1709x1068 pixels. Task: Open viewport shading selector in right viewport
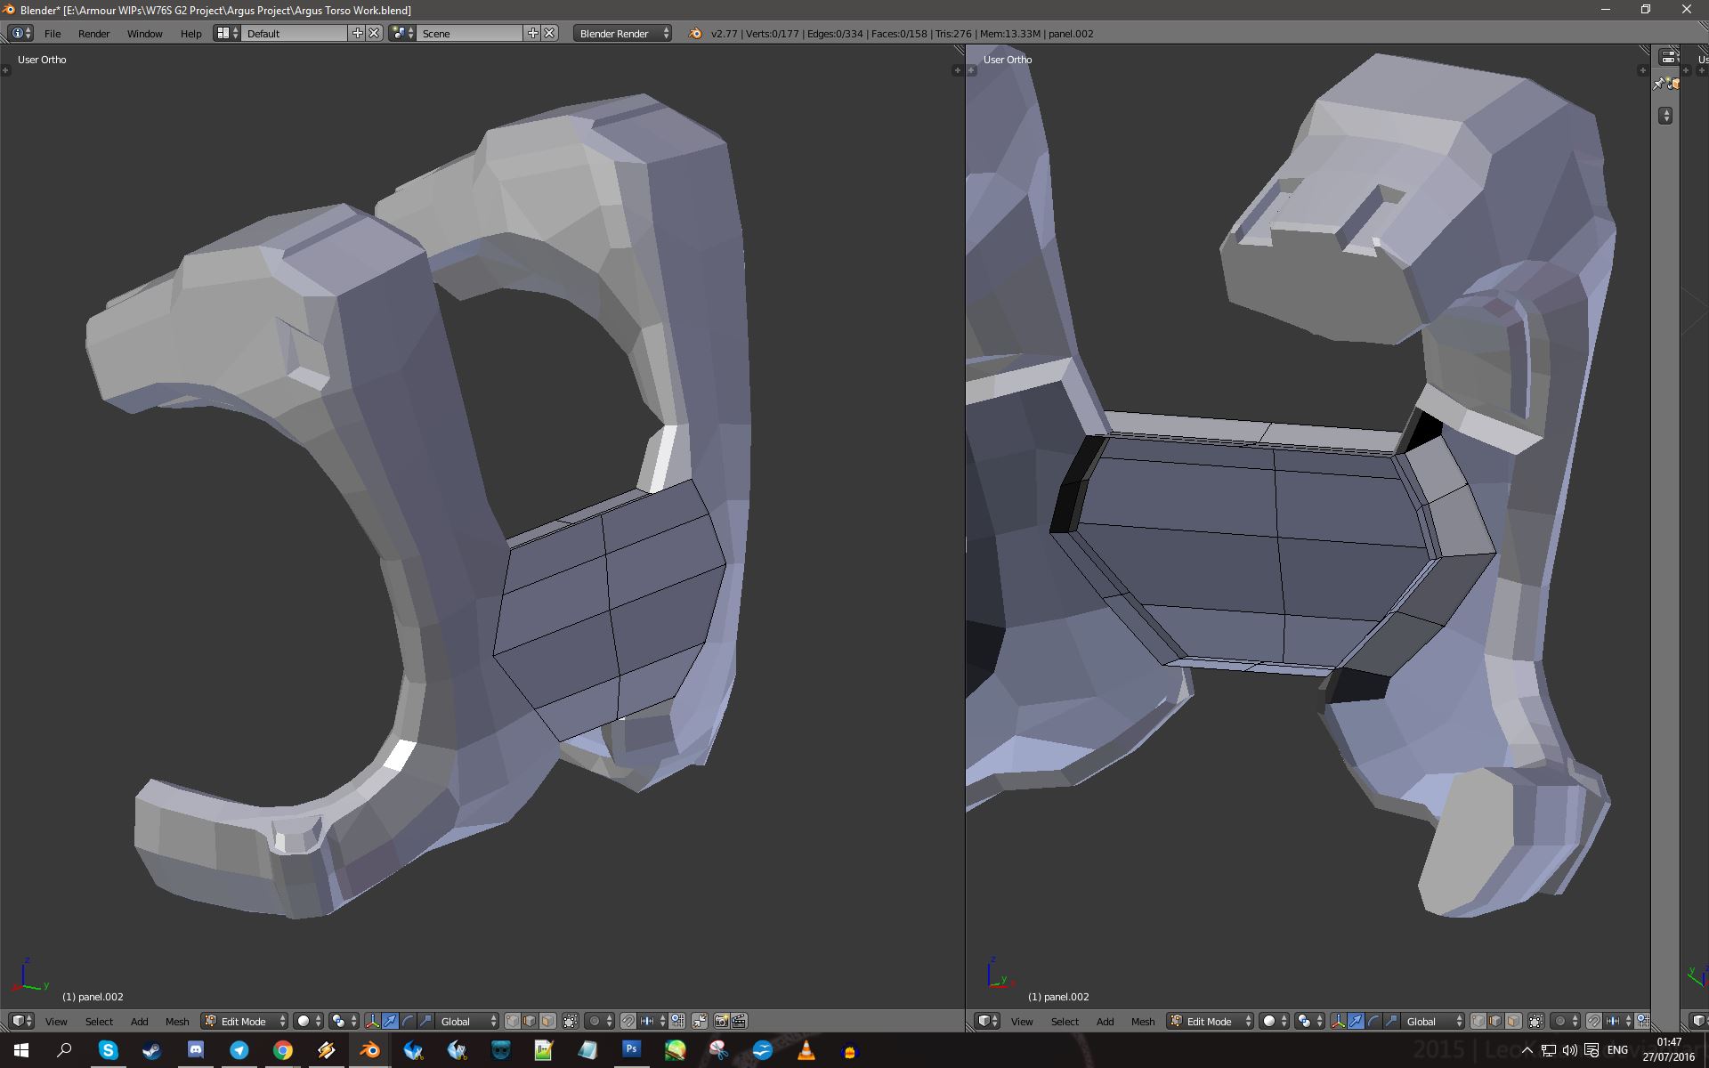(x=1275, y=1021)
